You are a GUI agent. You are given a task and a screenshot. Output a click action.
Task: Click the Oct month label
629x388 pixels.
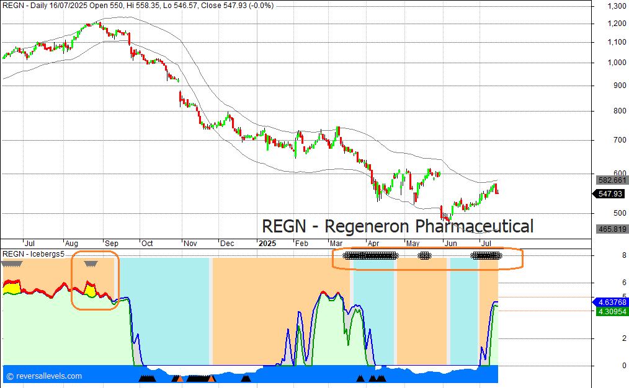coord(147,244)
